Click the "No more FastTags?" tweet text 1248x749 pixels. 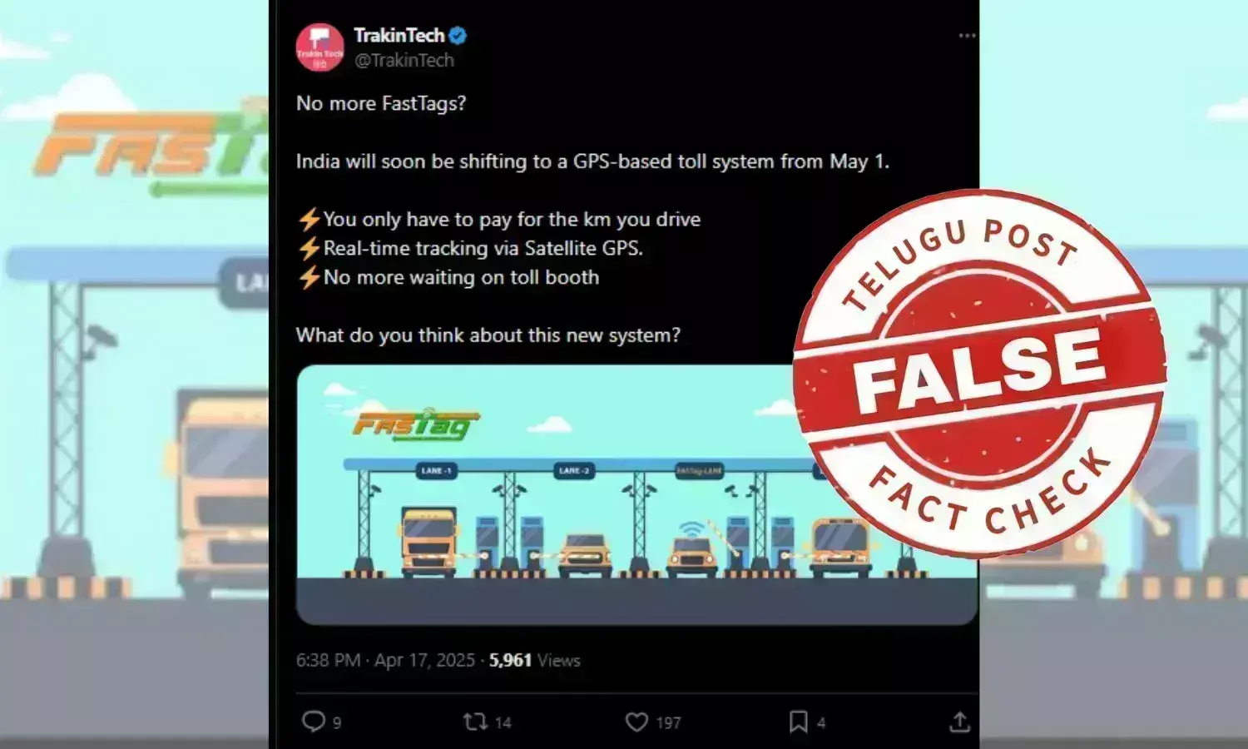381,103
